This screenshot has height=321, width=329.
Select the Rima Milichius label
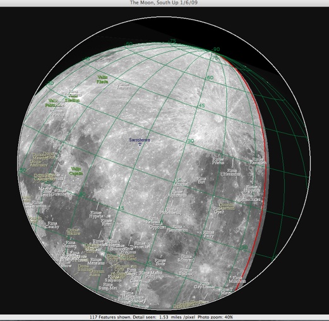[237, 279]
